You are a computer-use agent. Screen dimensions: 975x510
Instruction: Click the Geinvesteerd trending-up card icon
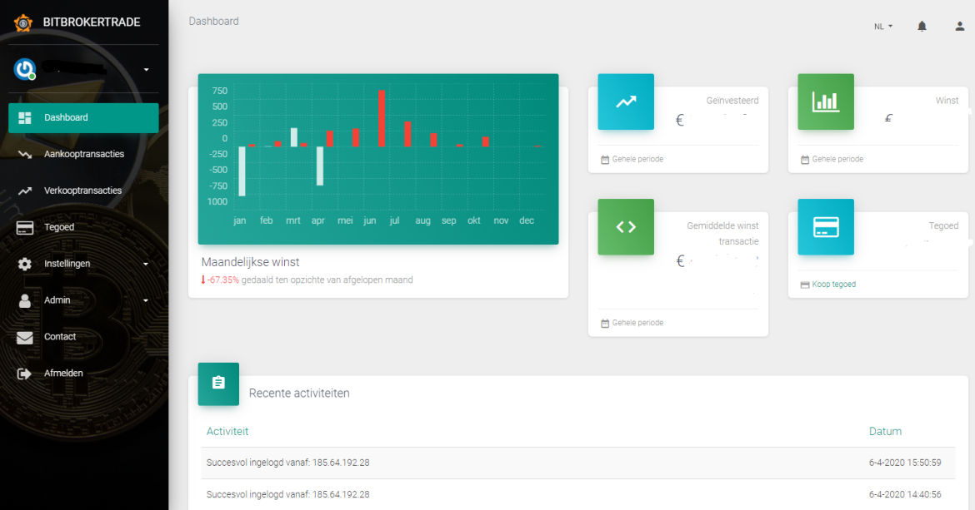pos(626,102)
